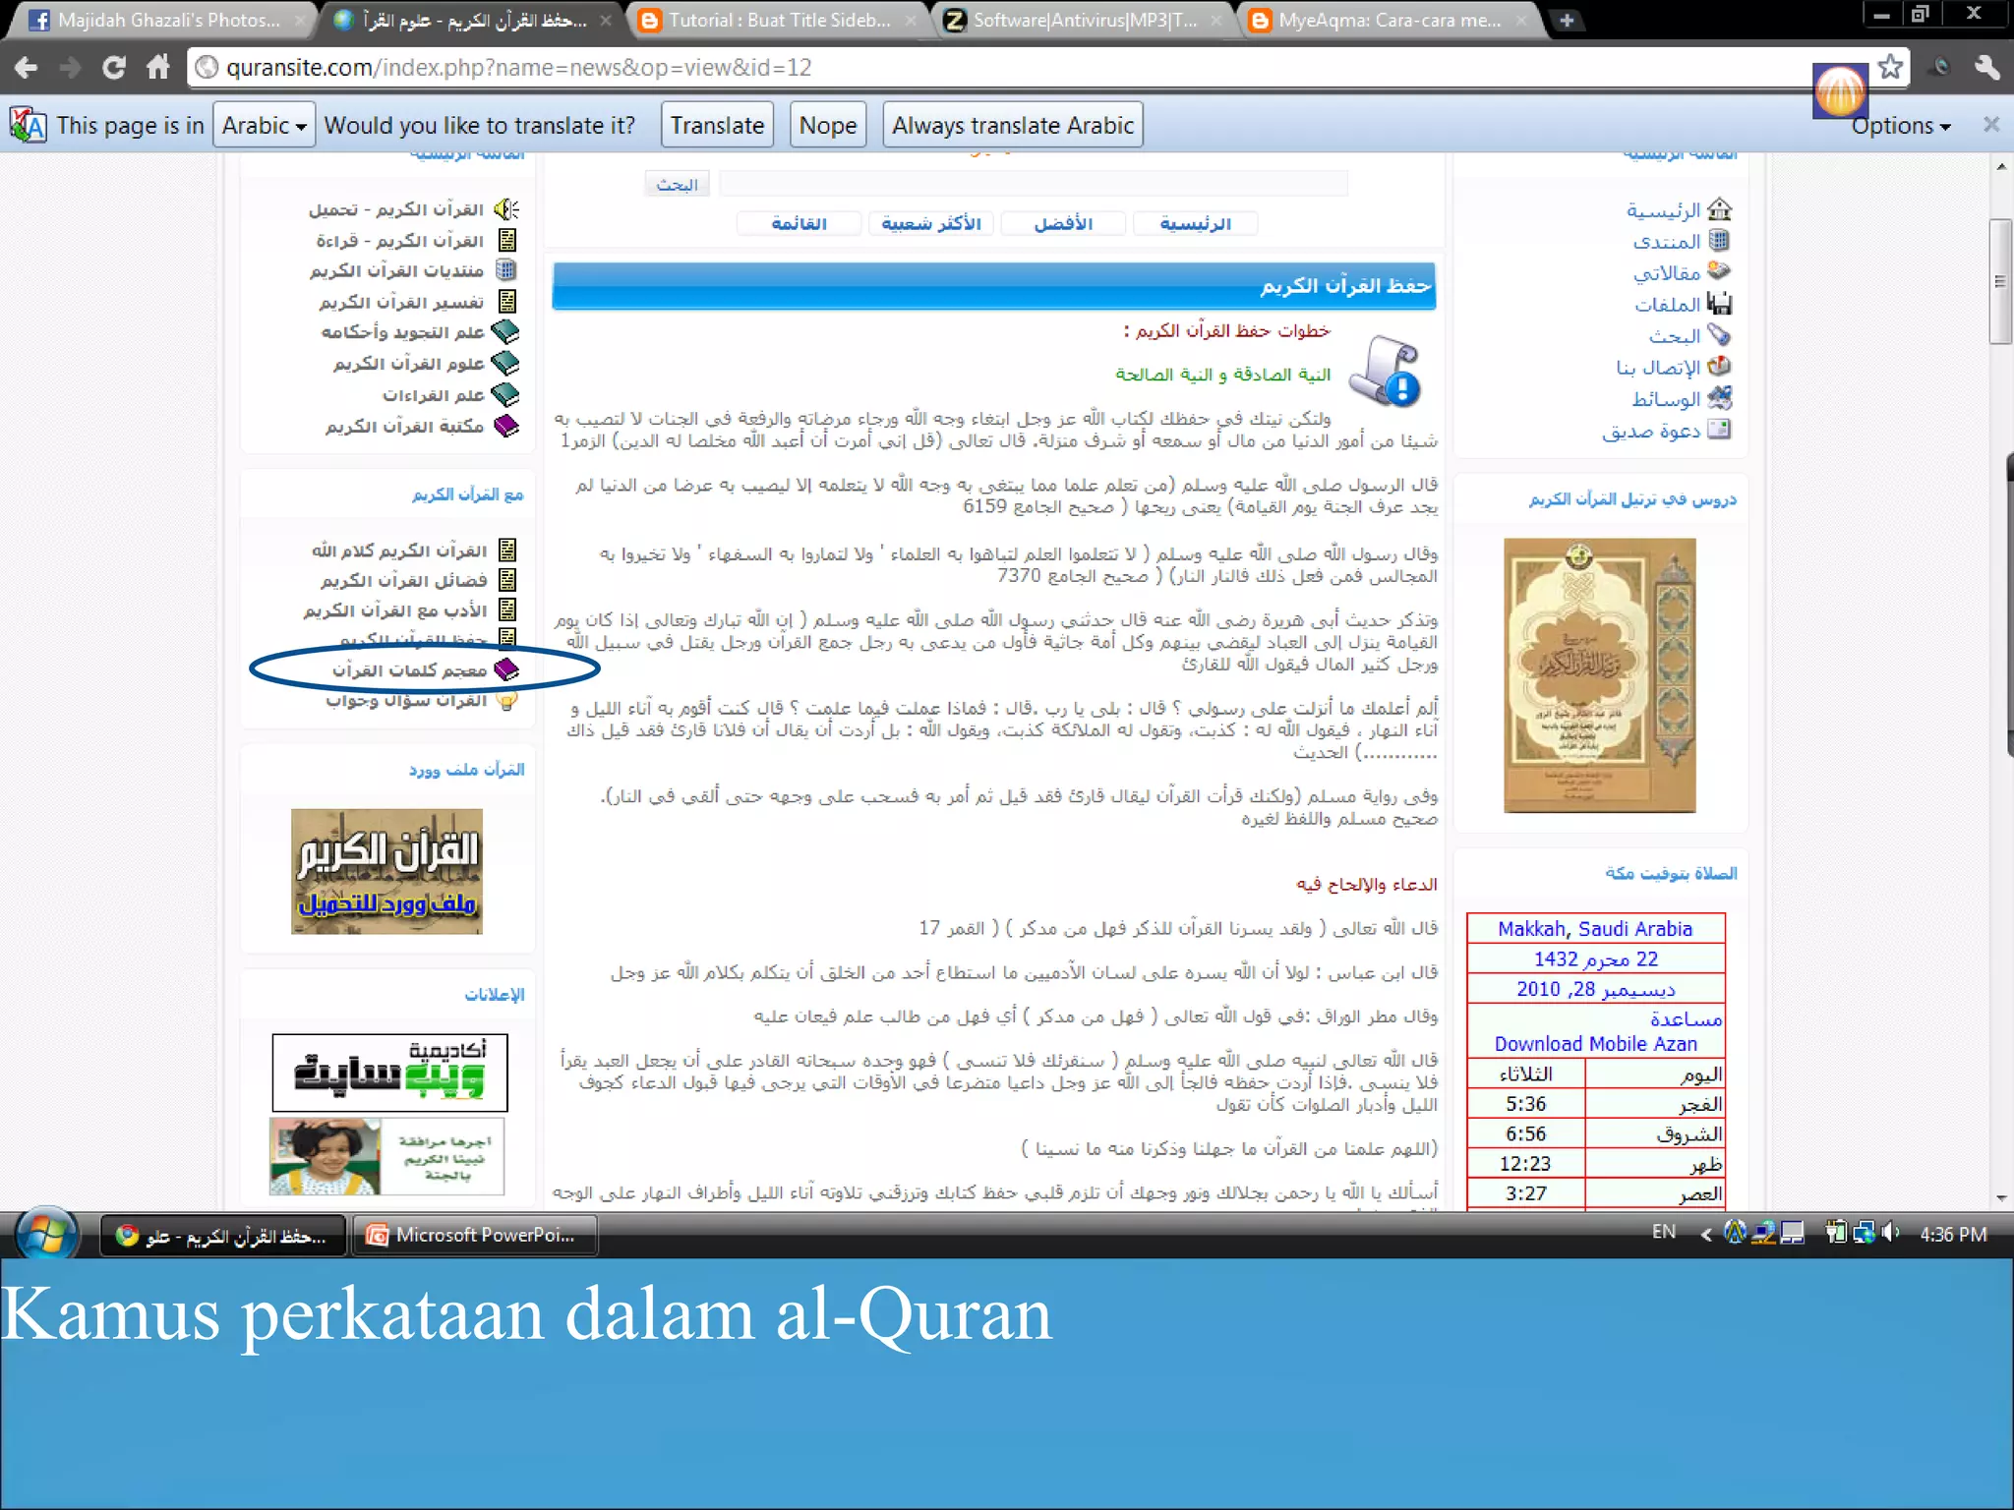
Task: Click the address bar URL
Action: [518, 68]
